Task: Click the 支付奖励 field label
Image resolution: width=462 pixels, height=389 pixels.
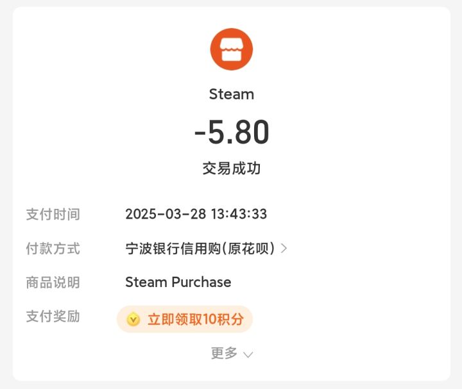Action: click(x=53, y=316)
